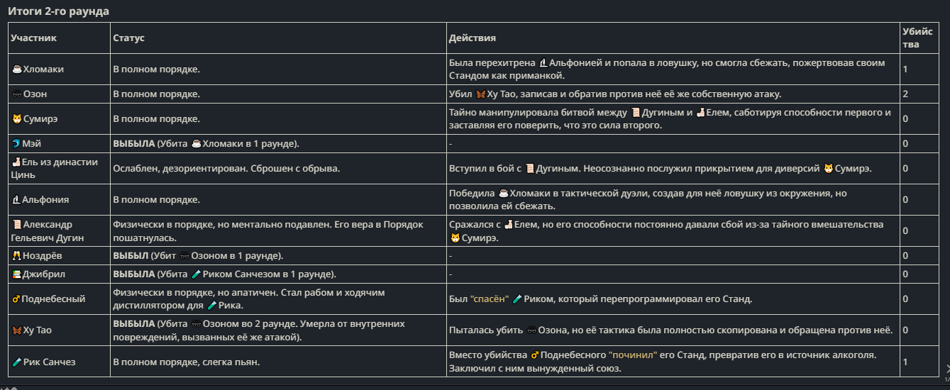Click the glasses emoji beside participant Озон
950x390 pixels.
tap(17, 94)
